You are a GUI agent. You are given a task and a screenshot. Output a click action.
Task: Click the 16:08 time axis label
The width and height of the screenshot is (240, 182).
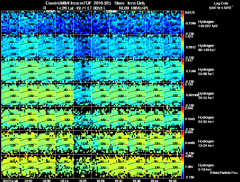pyautogui.click(x=46, y=181)
